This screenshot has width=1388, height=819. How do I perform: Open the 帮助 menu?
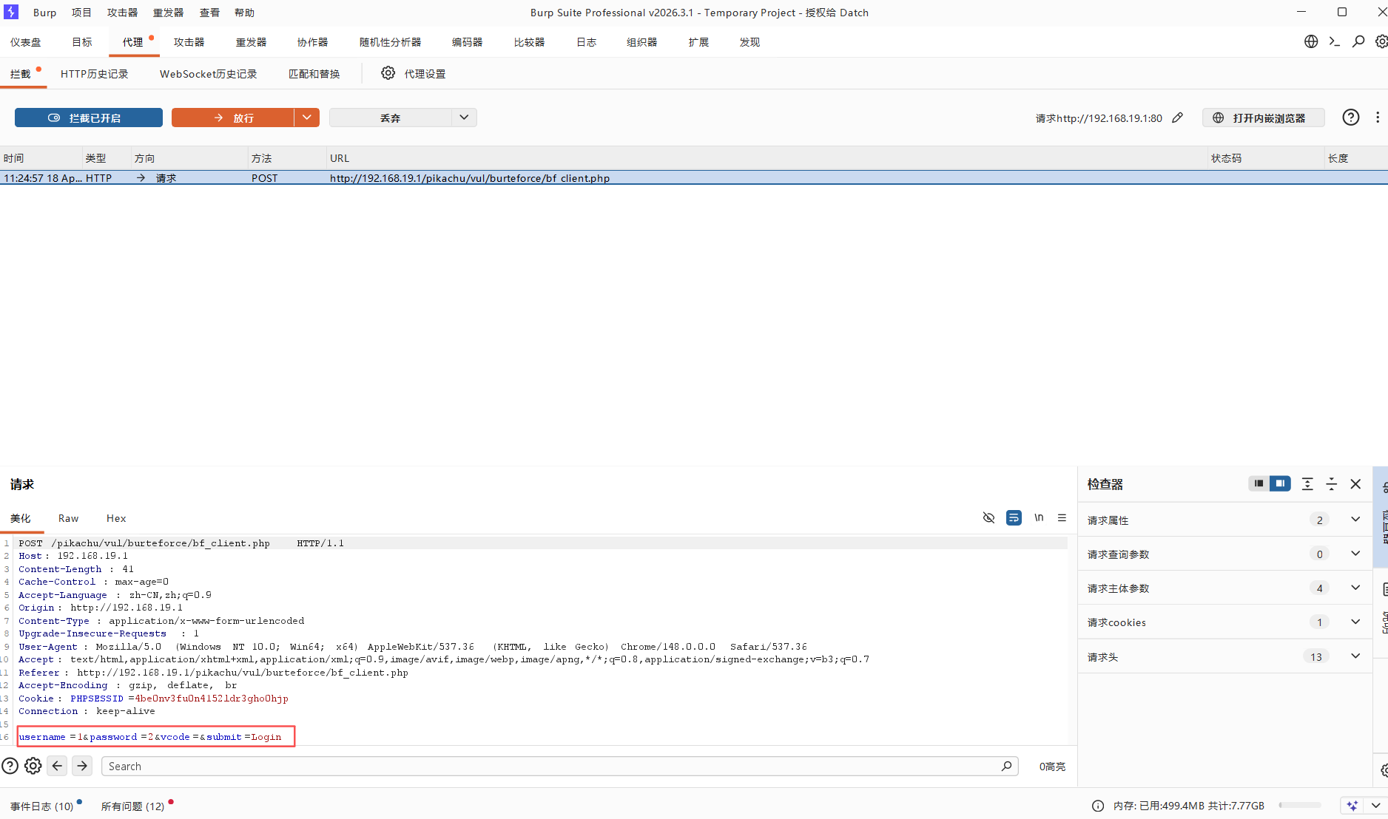click(x=244, y=13)
